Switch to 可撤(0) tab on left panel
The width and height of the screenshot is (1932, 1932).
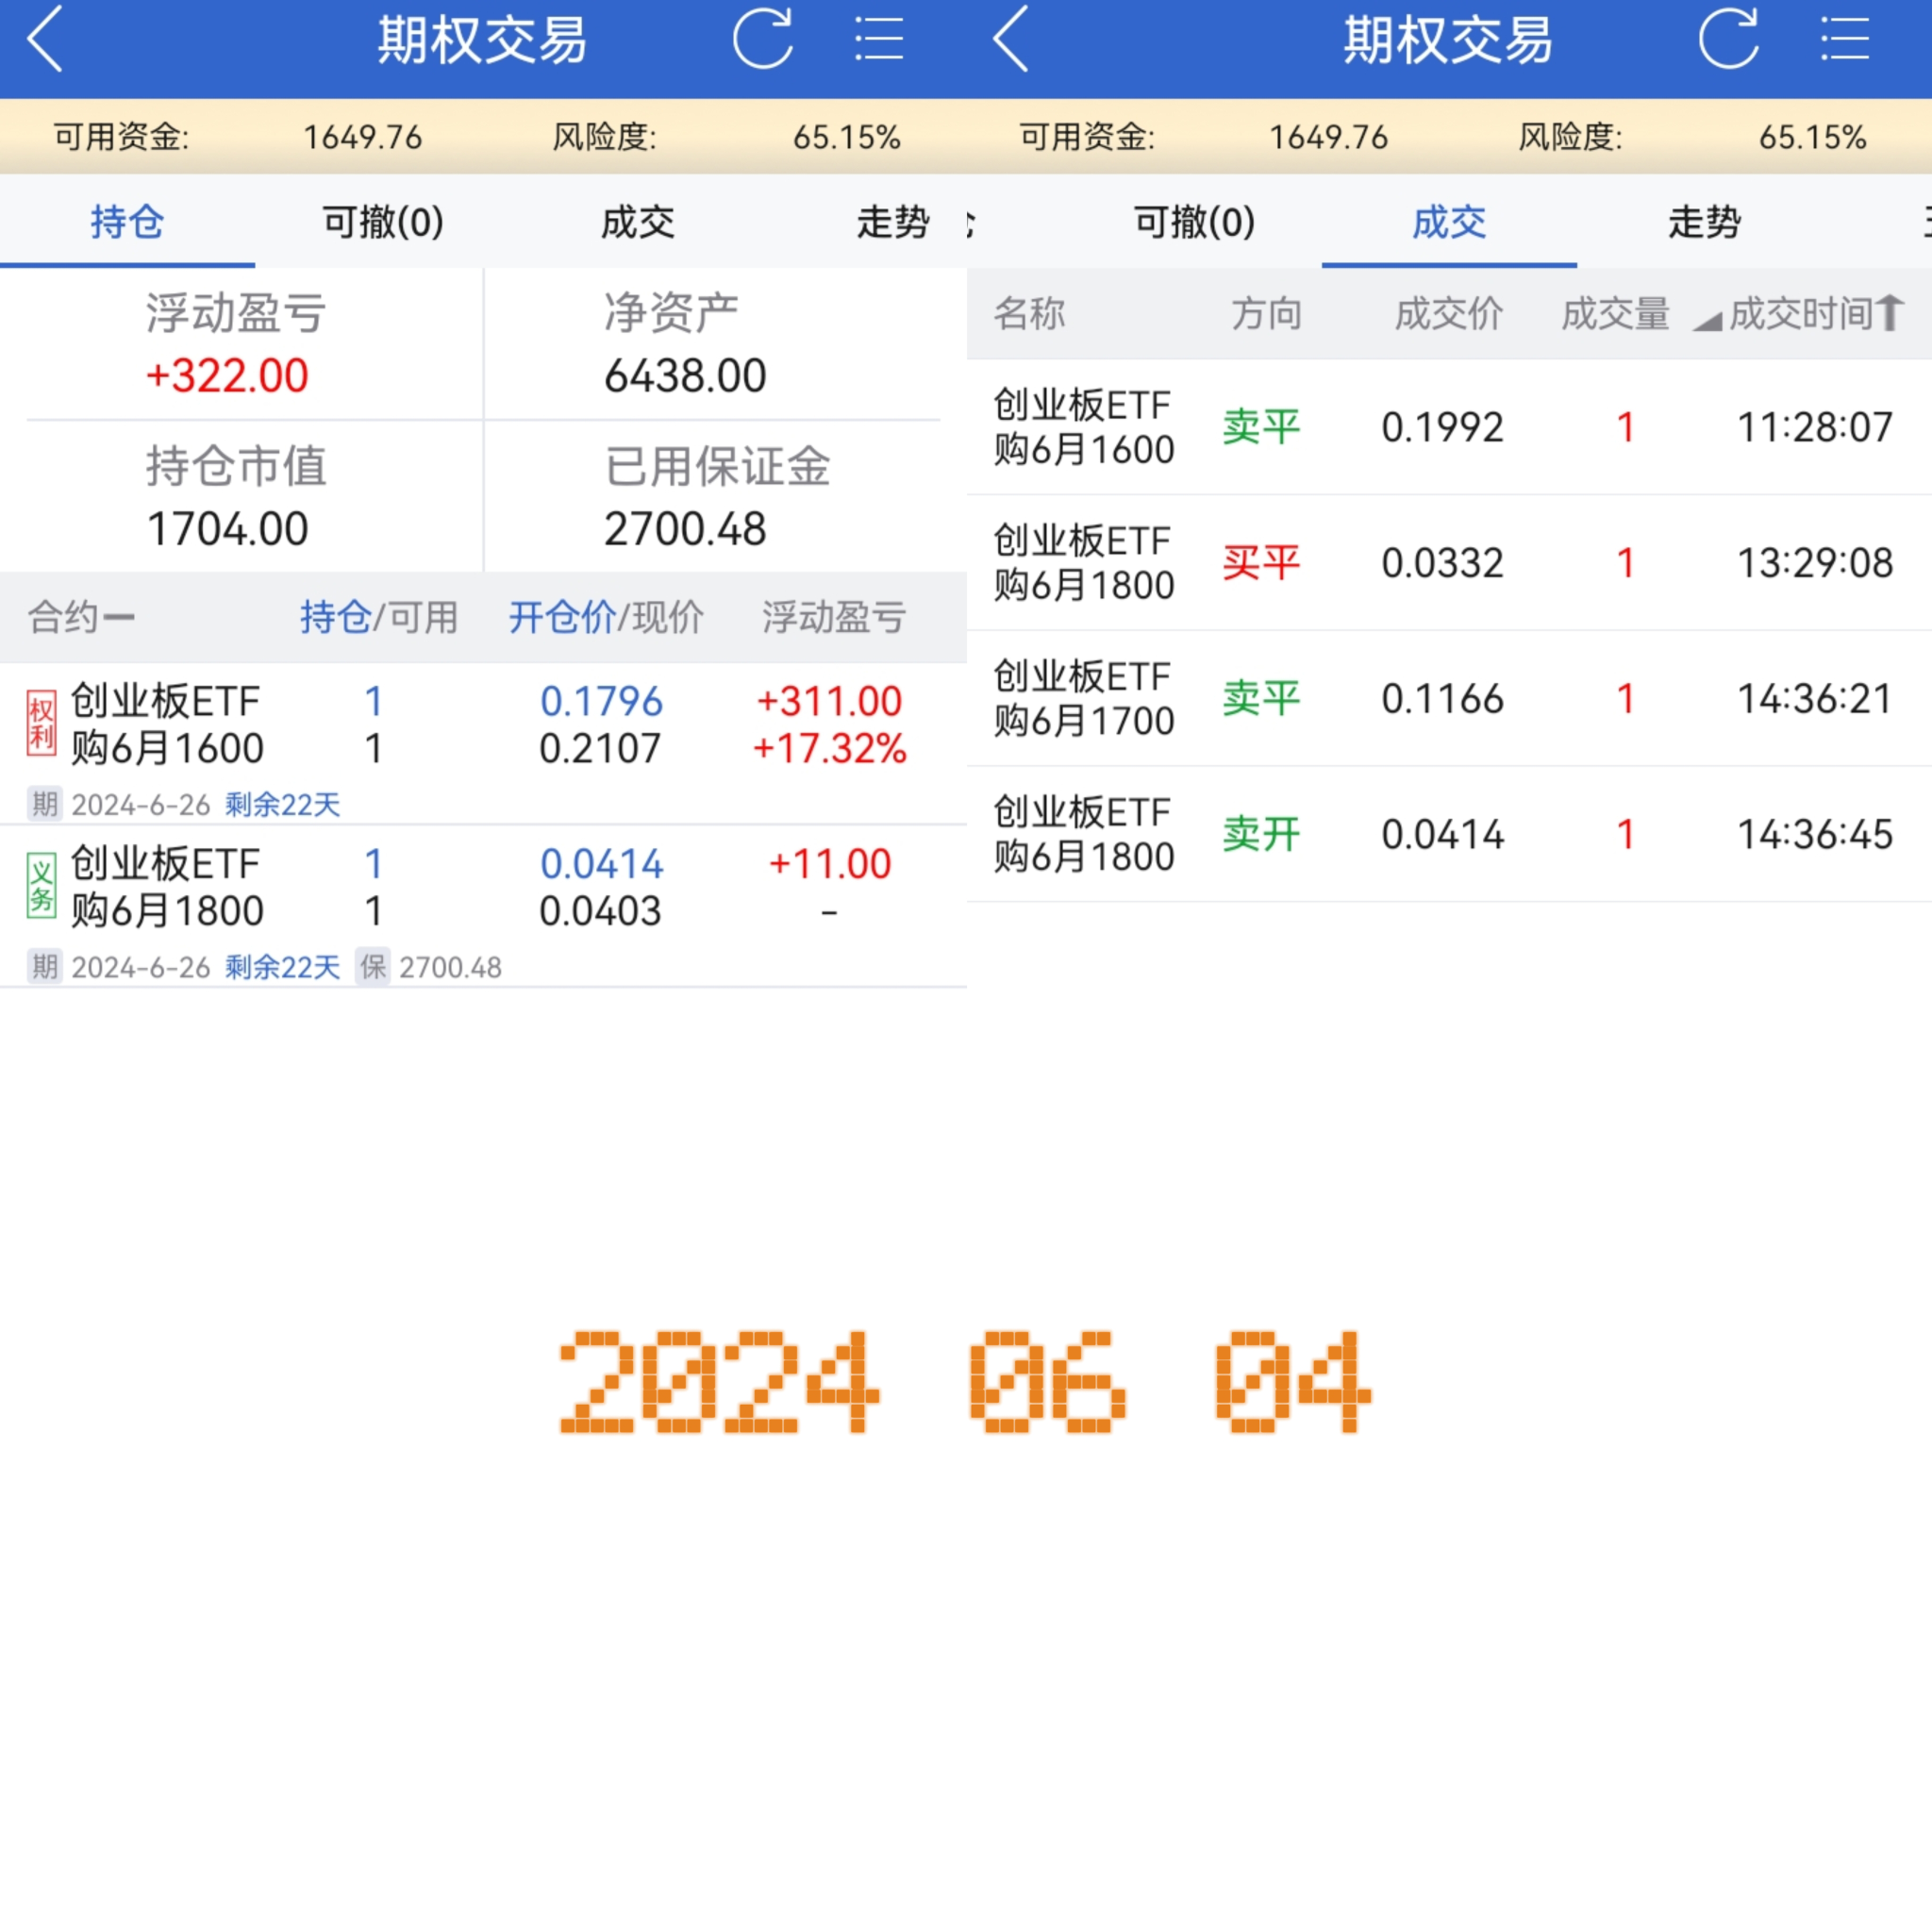(383, 222)
